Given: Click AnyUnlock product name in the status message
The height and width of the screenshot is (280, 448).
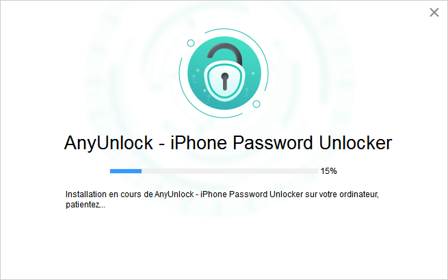Looking at the screenshot, I should click(x=174, y=194).
